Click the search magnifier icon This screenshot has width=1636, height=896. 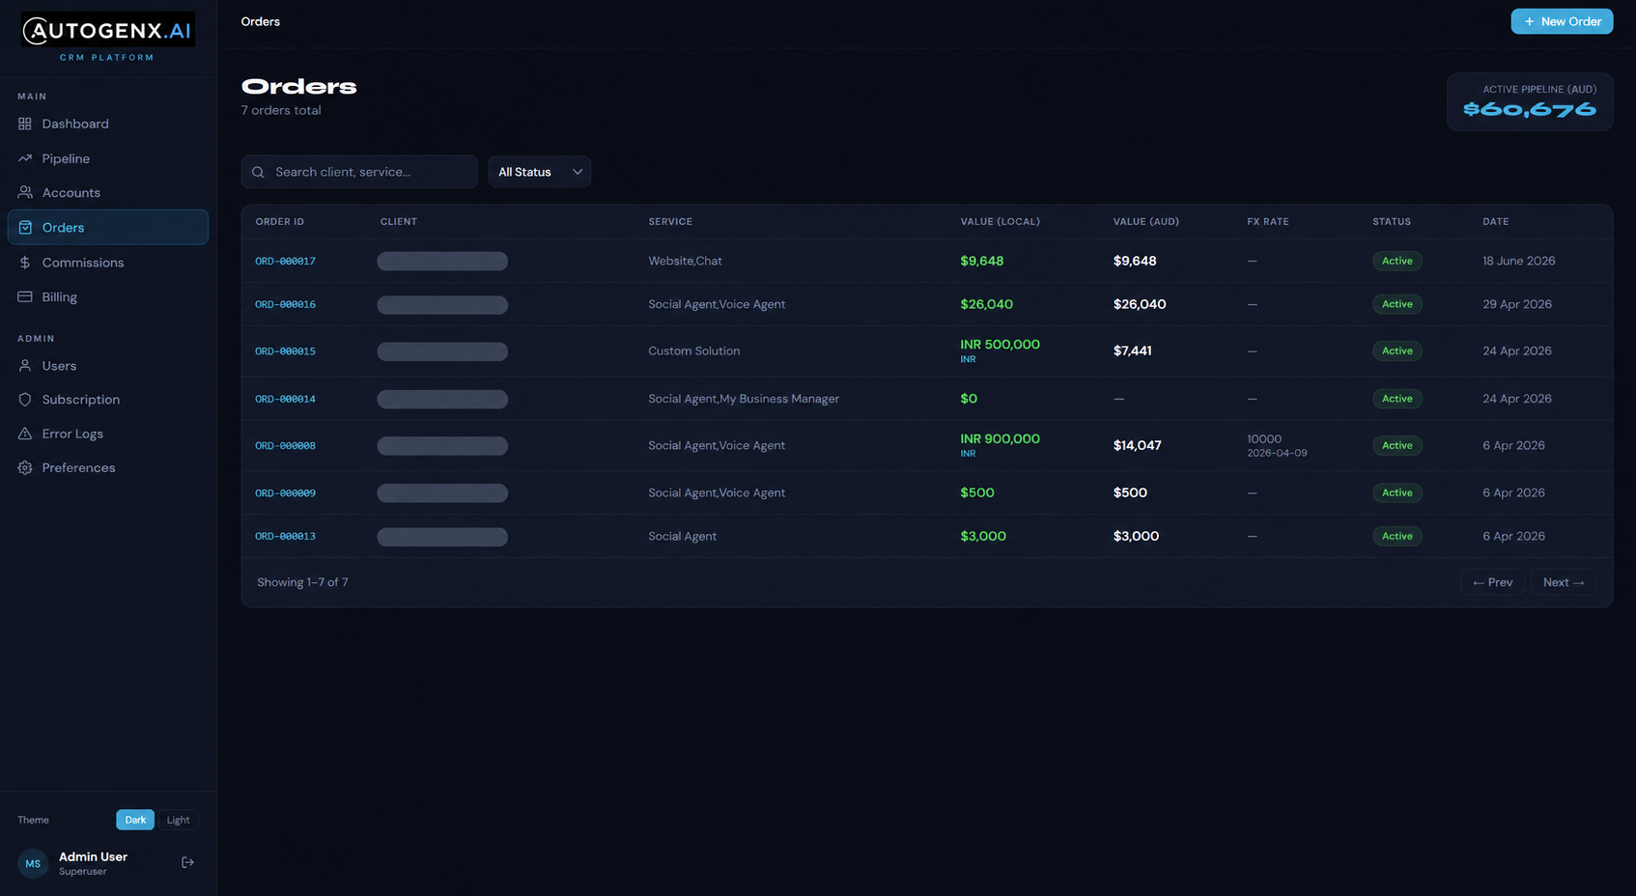[258, 172]
